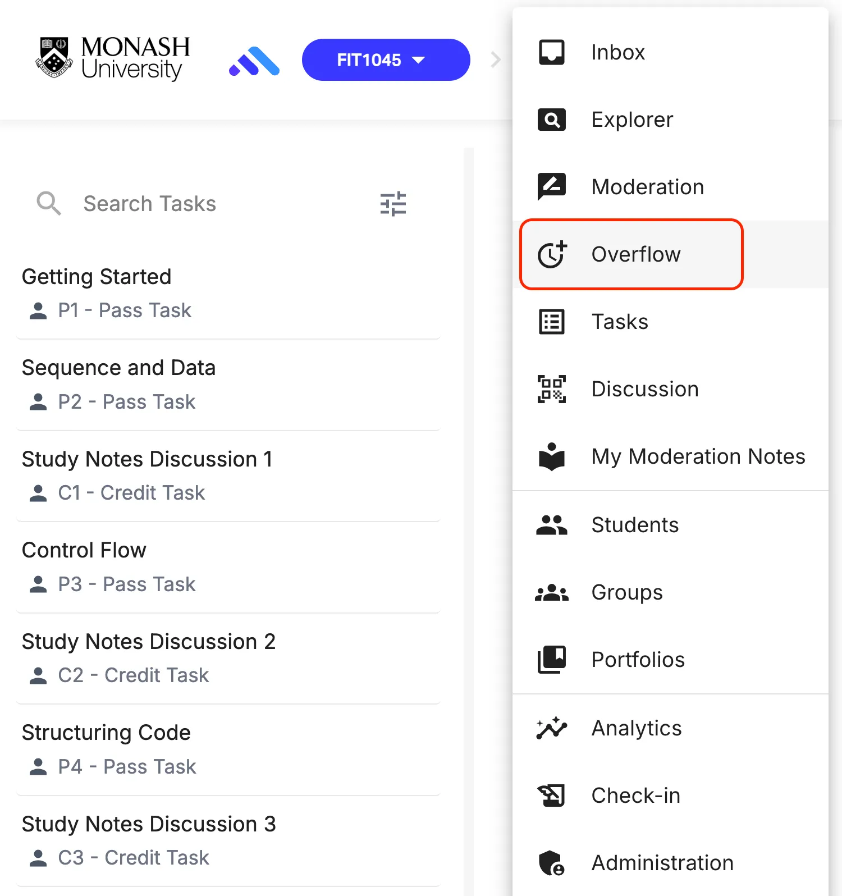Open Groups menu entry
Viewport: 842px width, 896px height.
point(670,592)
